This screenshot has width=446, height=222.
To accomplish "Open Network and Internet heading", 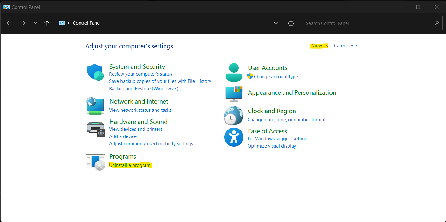I will click(x=139, y=101).
